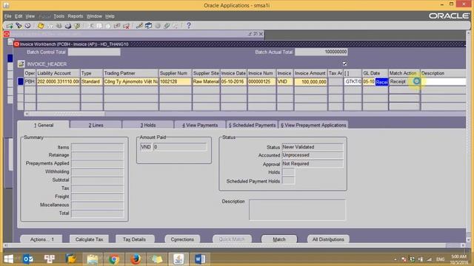Select the 1 General tab
This screenshot has height=266, width=474.
(x=44, y=125)
